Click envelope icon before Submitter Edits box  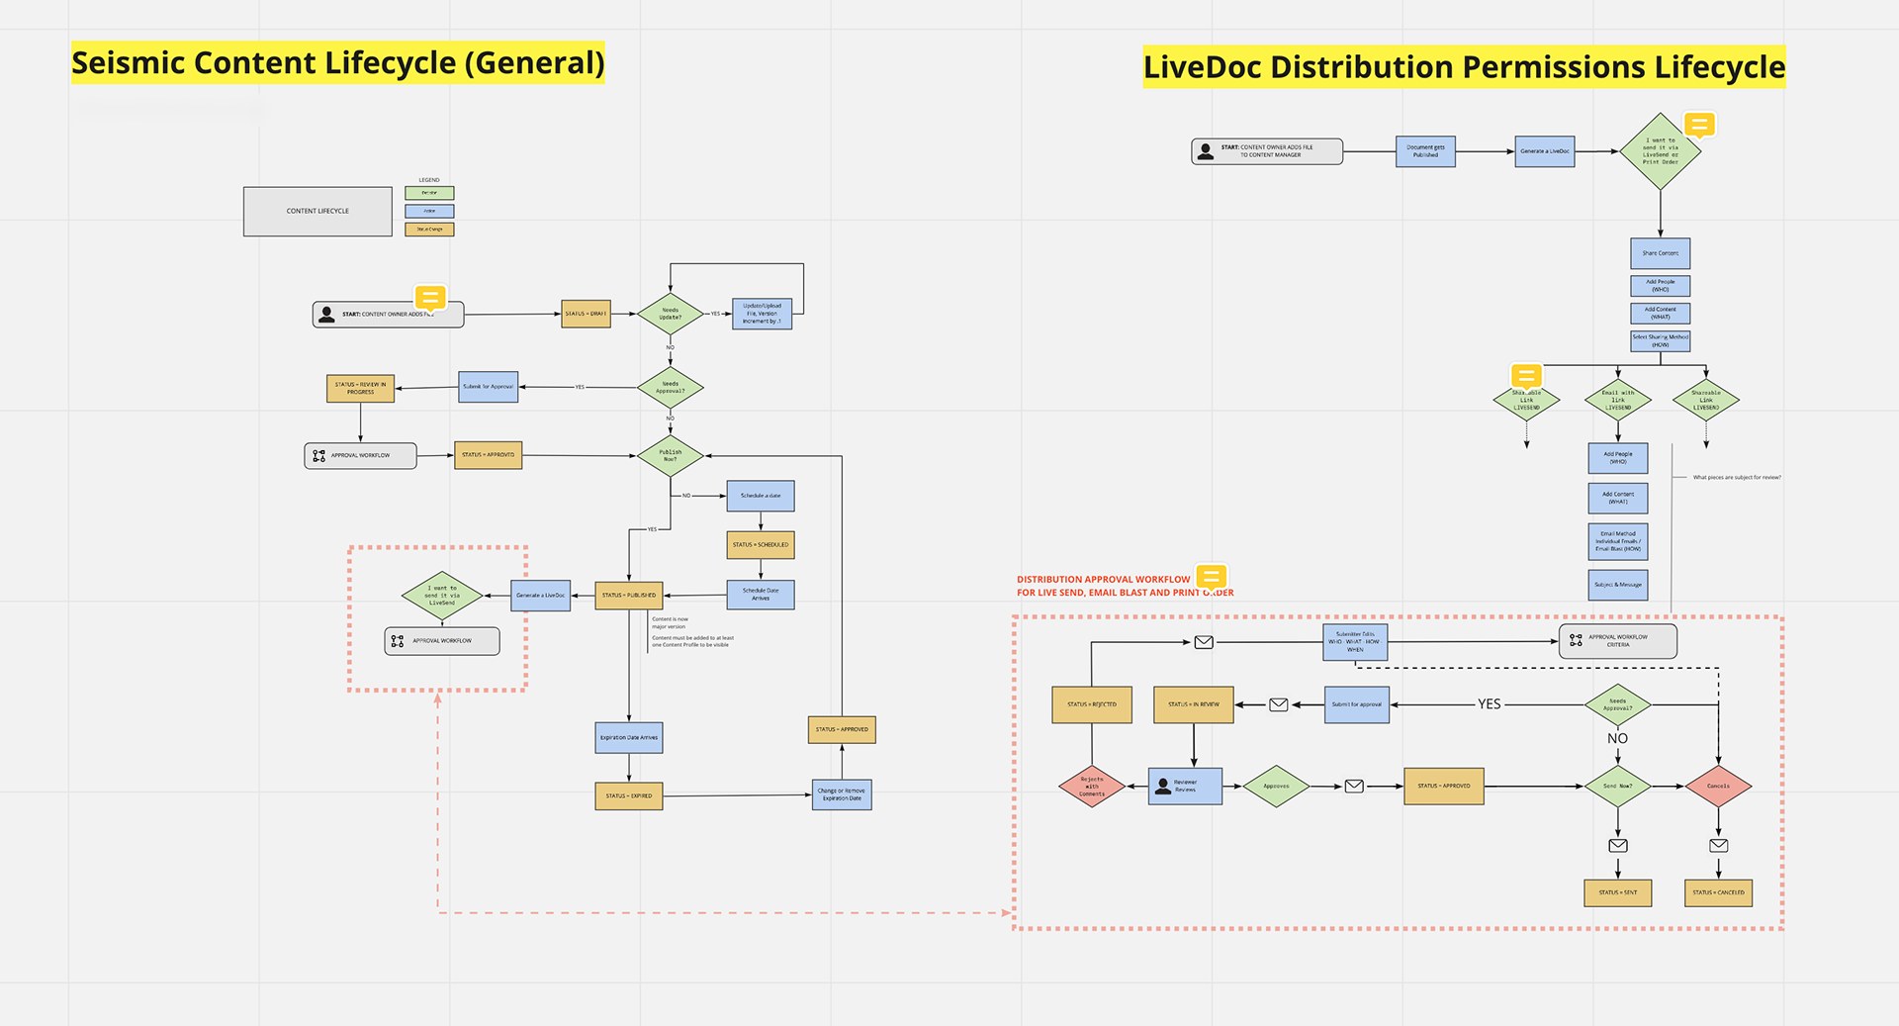(x=1204, y=642)
